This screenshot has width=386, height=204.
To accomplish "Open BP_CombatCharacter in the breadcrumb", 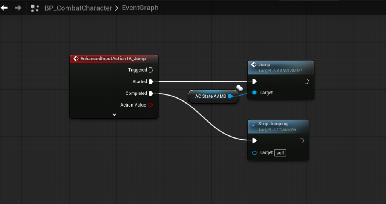I will pyautogui.click(x=78, y=8).
